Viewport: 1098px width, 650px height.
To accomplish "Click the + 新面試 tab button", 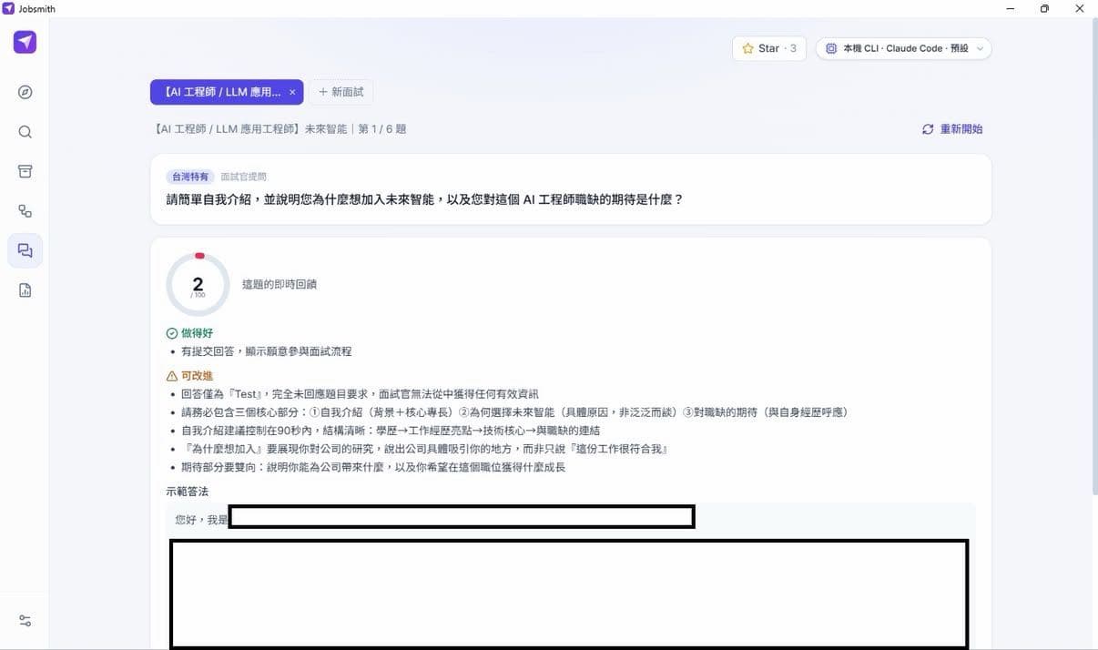I will point(341,92).
